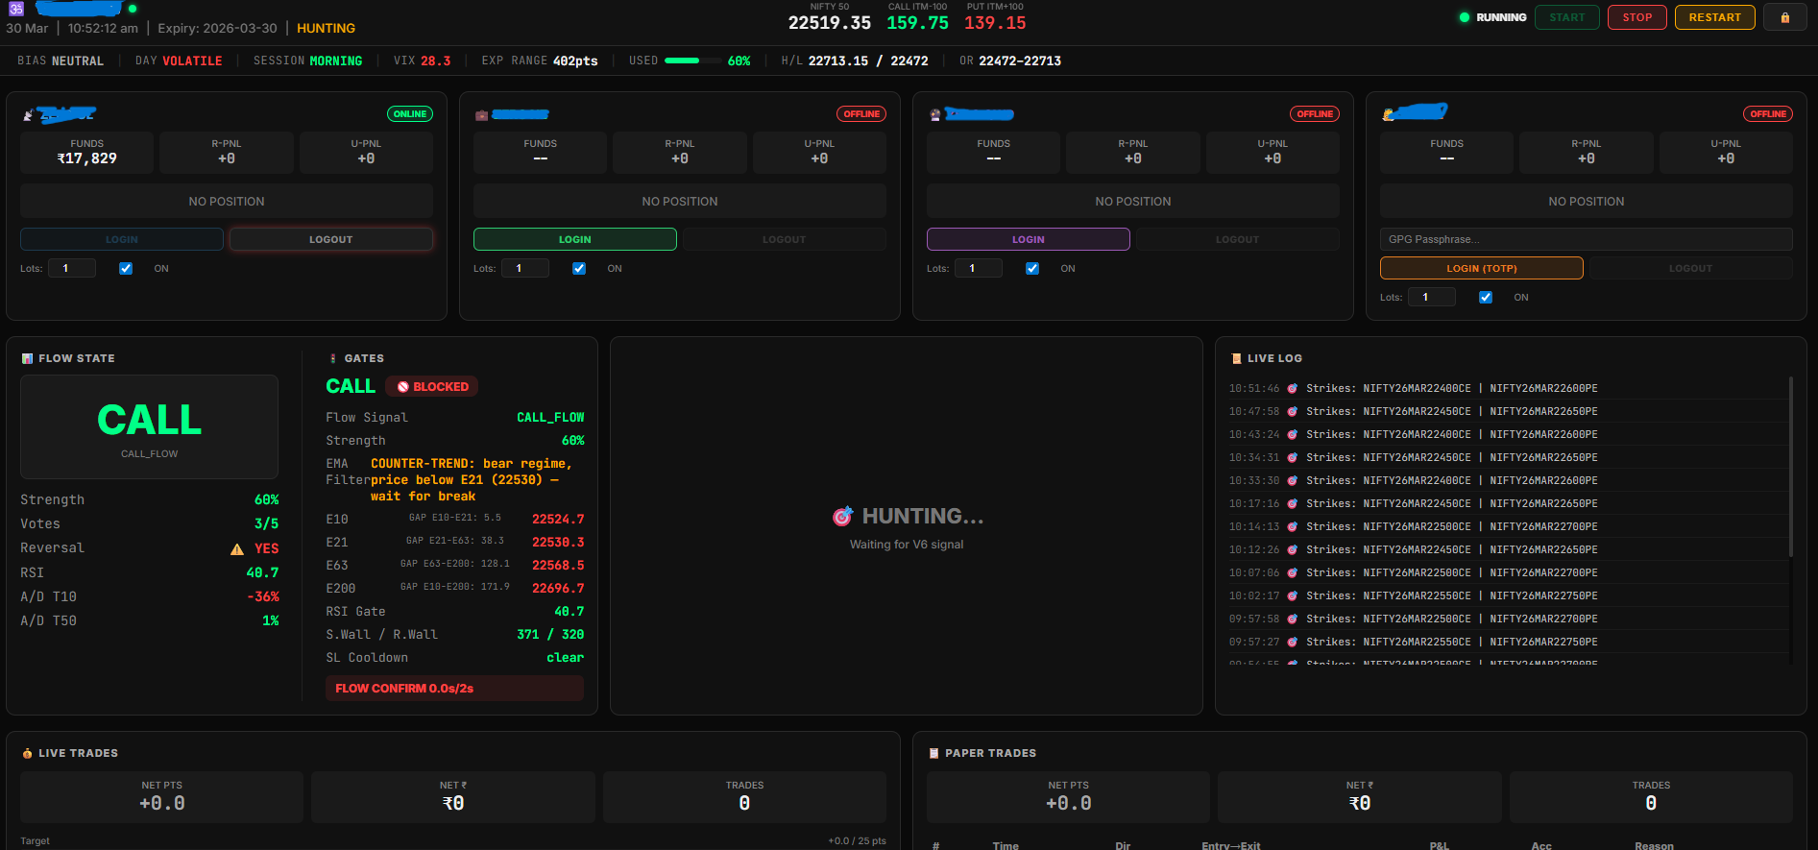Click the target icon next to HUNTING

842,517
